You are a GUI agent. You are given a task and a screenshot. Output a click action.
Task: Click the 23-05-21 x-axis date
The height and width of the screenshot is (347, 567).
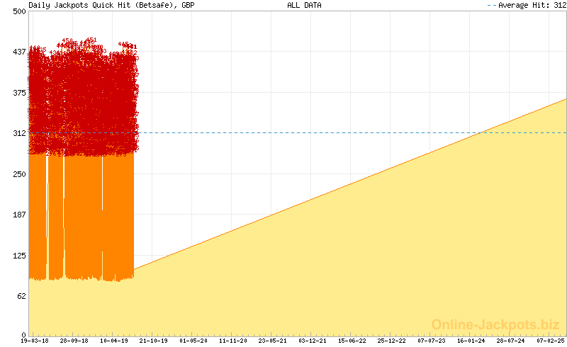pos(273,341)
